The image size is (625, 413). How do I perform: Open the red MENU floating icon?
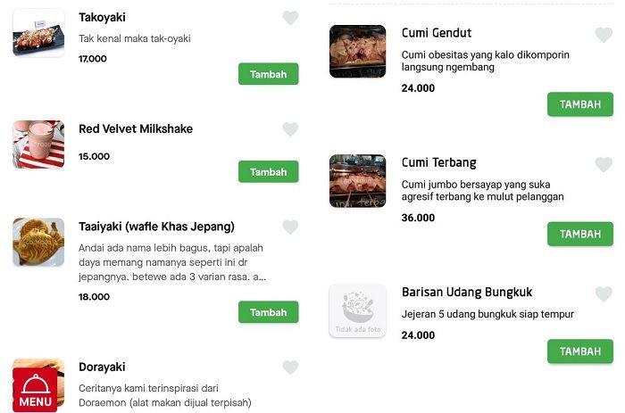tap(35, 390)
